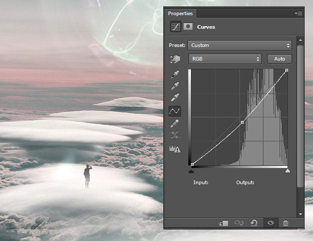Select the edit points curve tool
Screen dimensions: 313x241
(175, 111)
